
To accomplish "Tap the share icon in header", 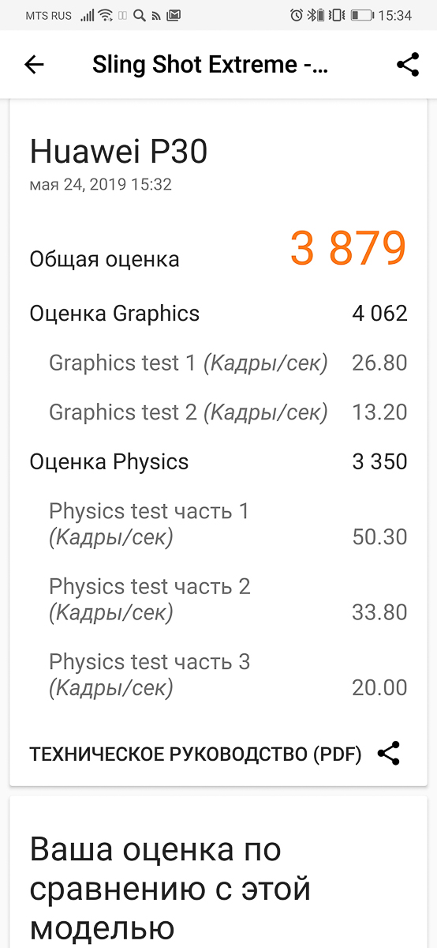I will [x=408, y=65].
